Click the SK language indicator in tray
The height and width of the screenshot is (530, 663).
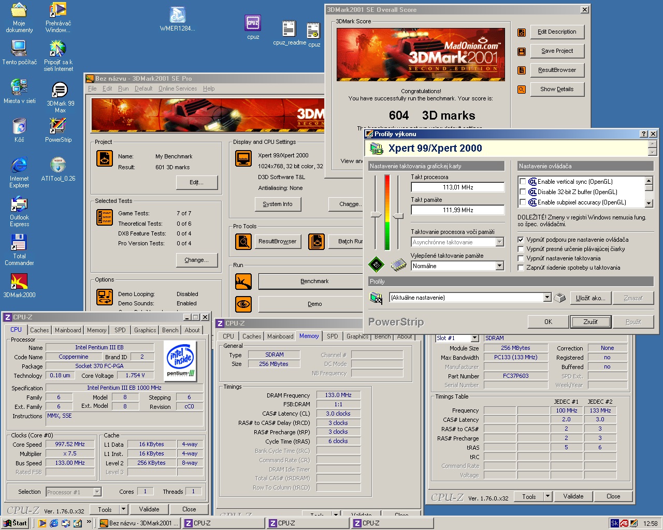(615, 523)
